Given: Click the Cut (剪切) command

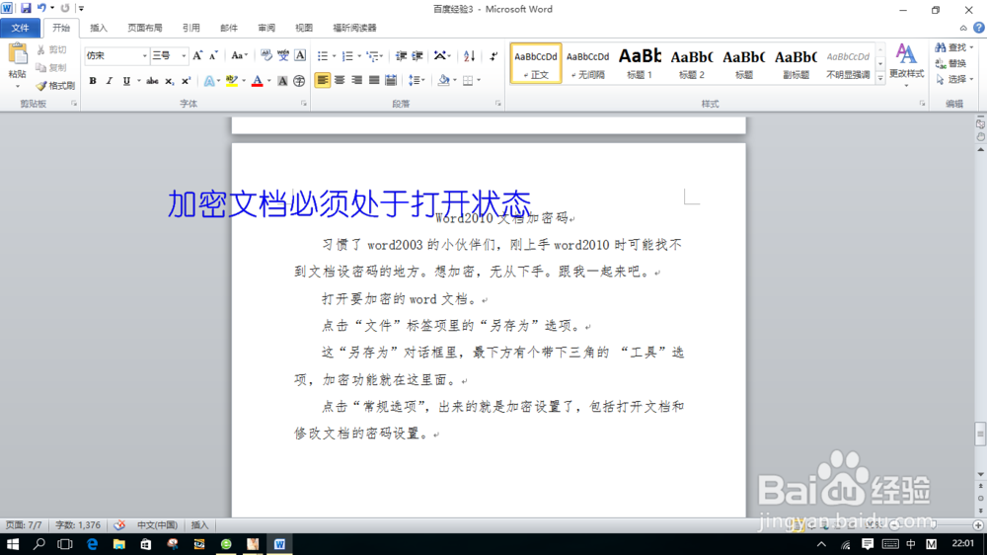Looking at the screenshot, I should point(51,49).
